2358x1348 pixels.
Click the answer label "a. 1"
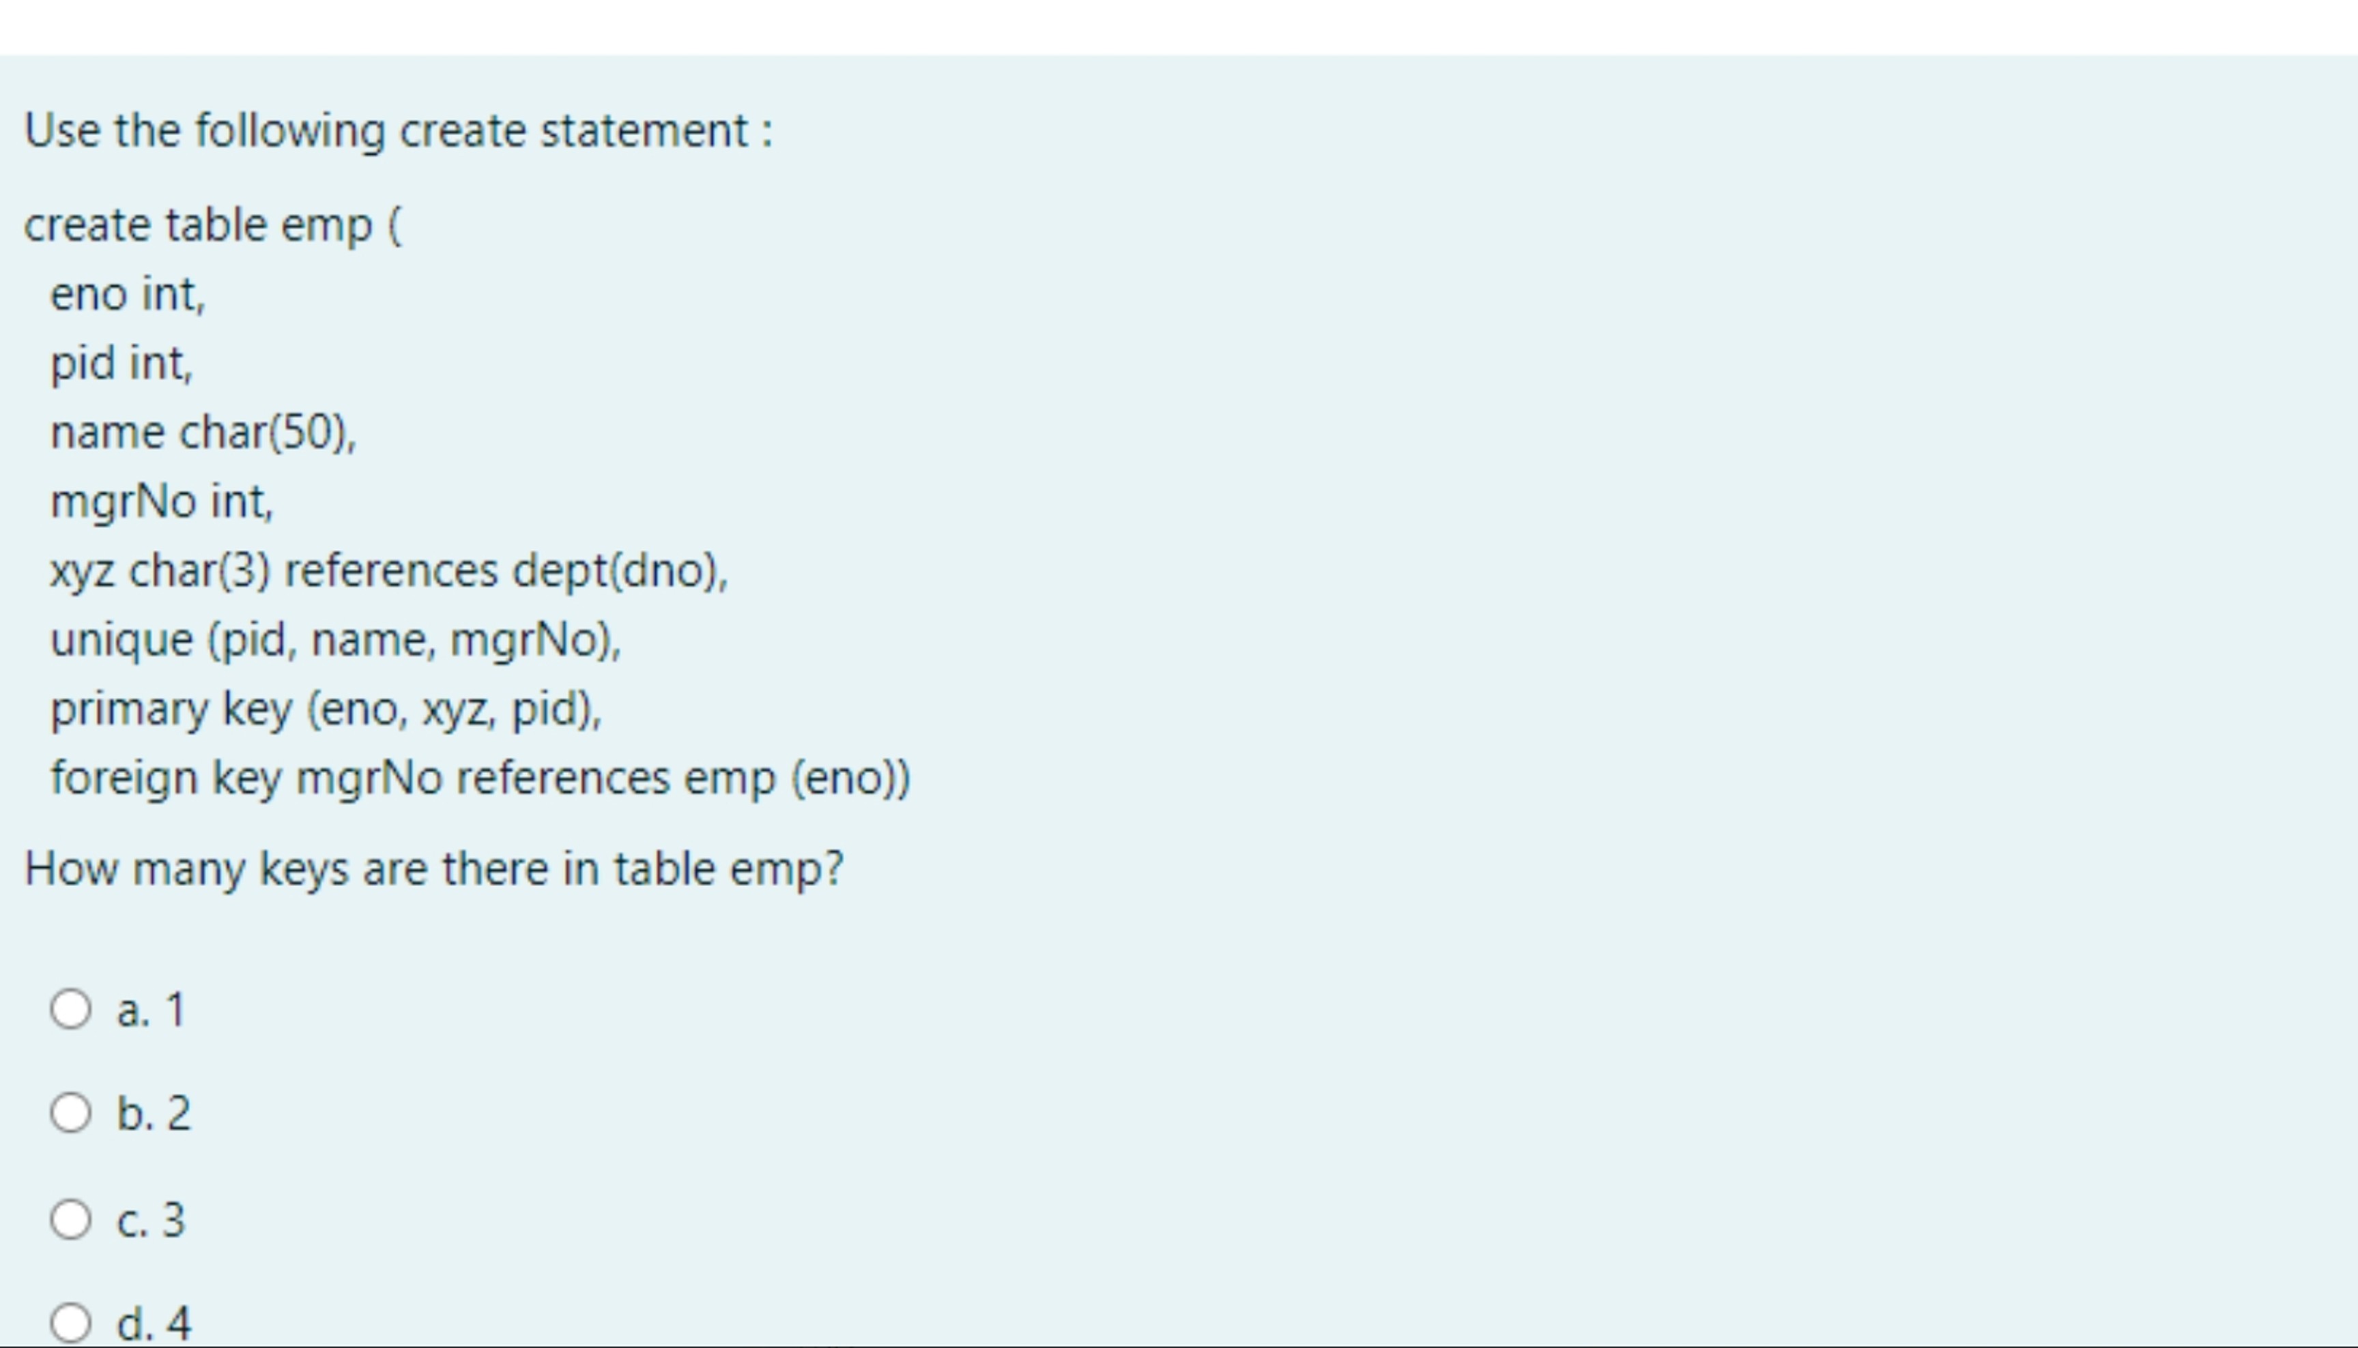[x=151, y=1009]
